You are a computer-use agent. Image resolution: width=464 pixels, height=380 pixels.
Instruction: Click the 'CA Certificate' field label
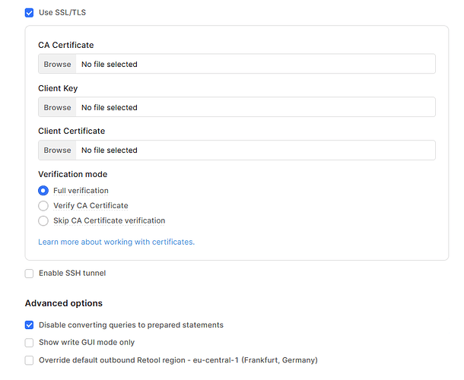pos(66,46)
